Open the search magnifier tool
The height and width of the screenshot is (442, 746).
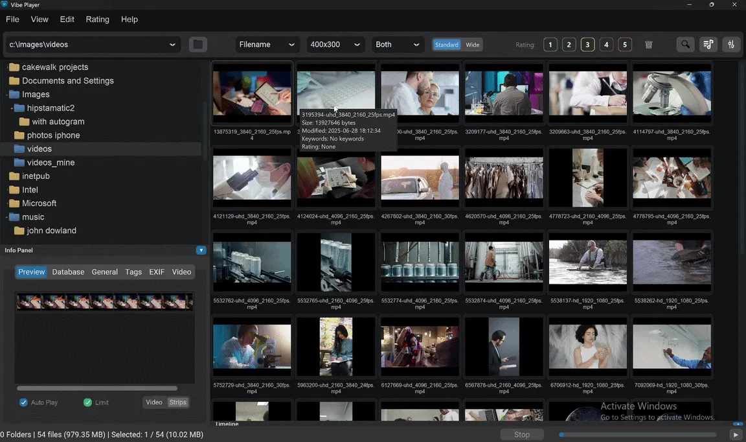(x=685, y=44)
